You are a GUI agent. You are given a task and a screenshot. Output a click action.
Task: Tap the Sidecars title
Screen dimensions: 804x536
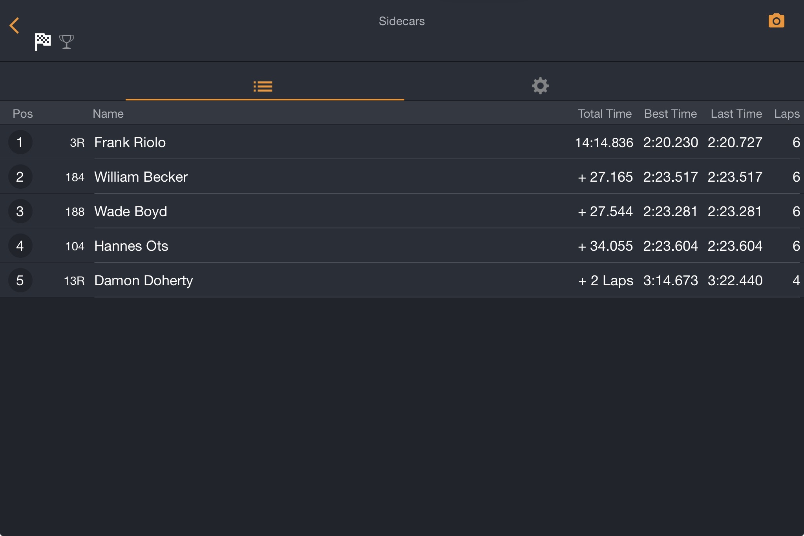(402, 21)
